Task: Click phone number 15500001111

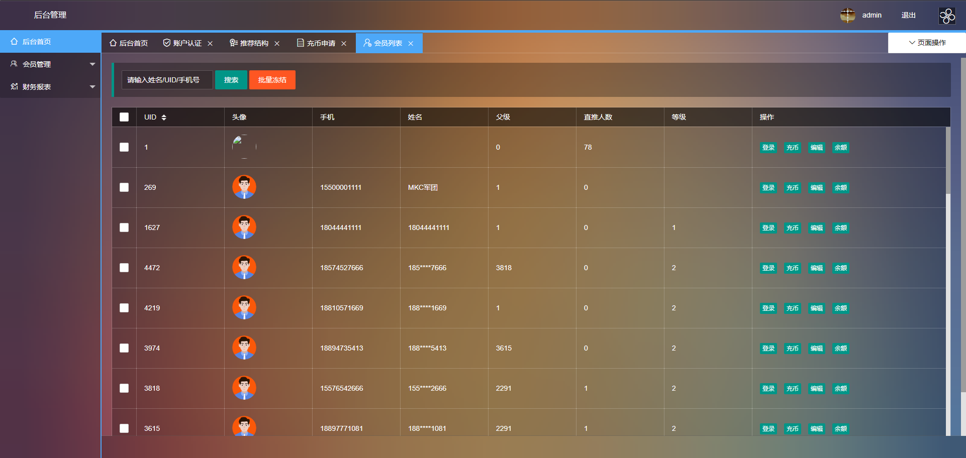Action: coord(341,187)
